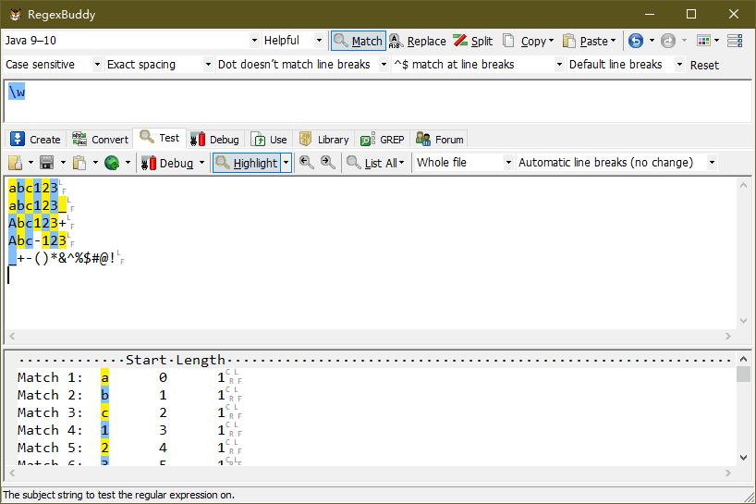Click the Zoom in magnifier icon
Viewport: 756px width, 504px height.
tap(307, 163)
